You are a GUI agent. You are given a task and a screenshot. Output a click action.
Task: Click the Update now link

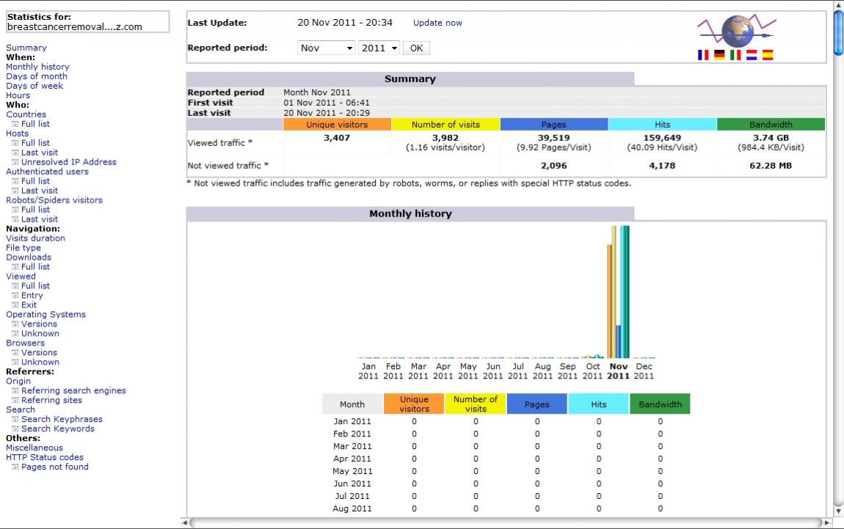[x=437, y=23]
